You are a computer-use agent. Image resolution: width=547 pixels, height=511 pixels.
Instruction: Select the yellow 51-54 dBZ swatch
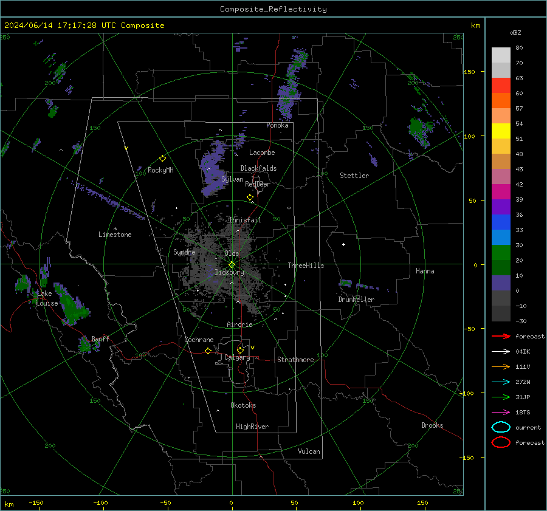point(501,131)
